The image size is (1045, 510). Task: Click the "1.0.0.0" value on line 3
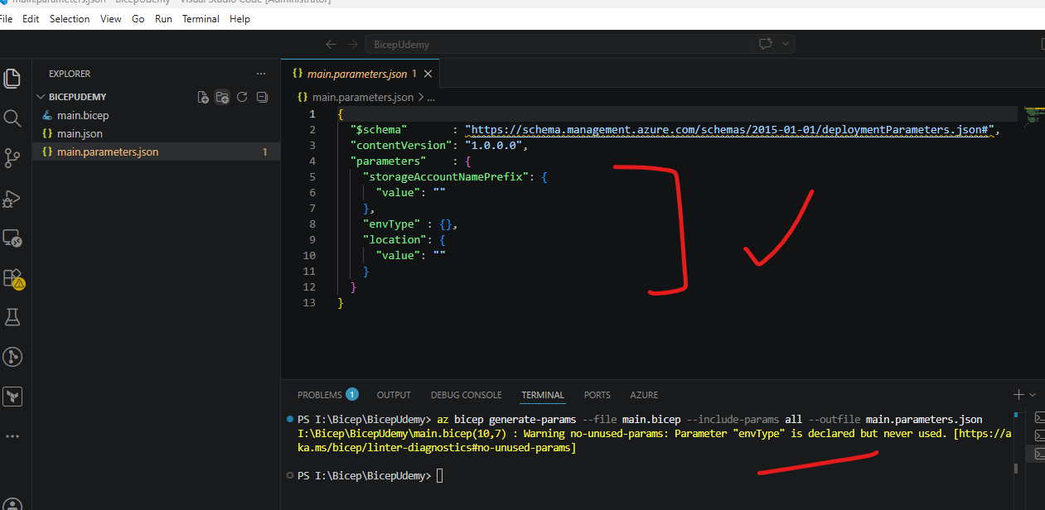pyautogui.click(x=494, y=146)
